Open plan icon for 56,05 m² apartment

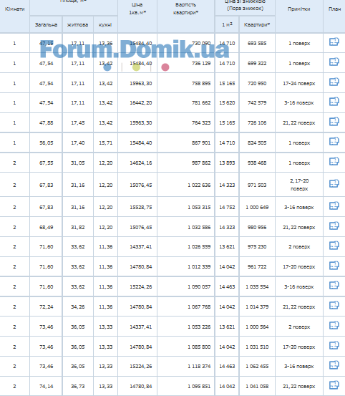(x=334, y=141)
